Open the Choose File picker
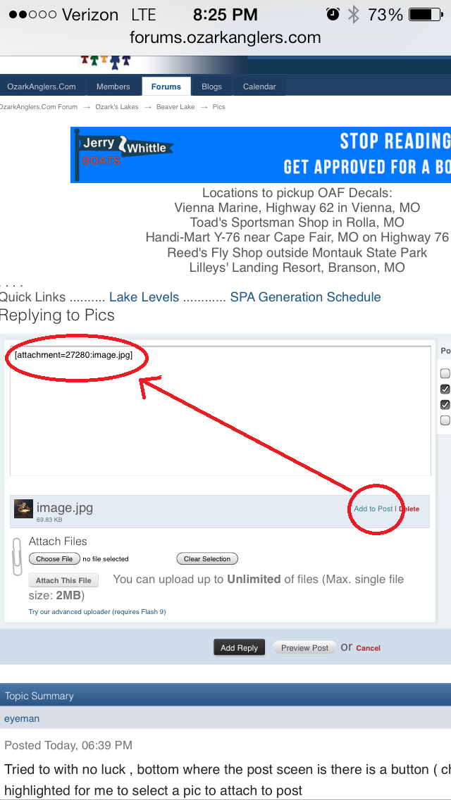The width and height of the screenshot is (451, 800). 54,558
